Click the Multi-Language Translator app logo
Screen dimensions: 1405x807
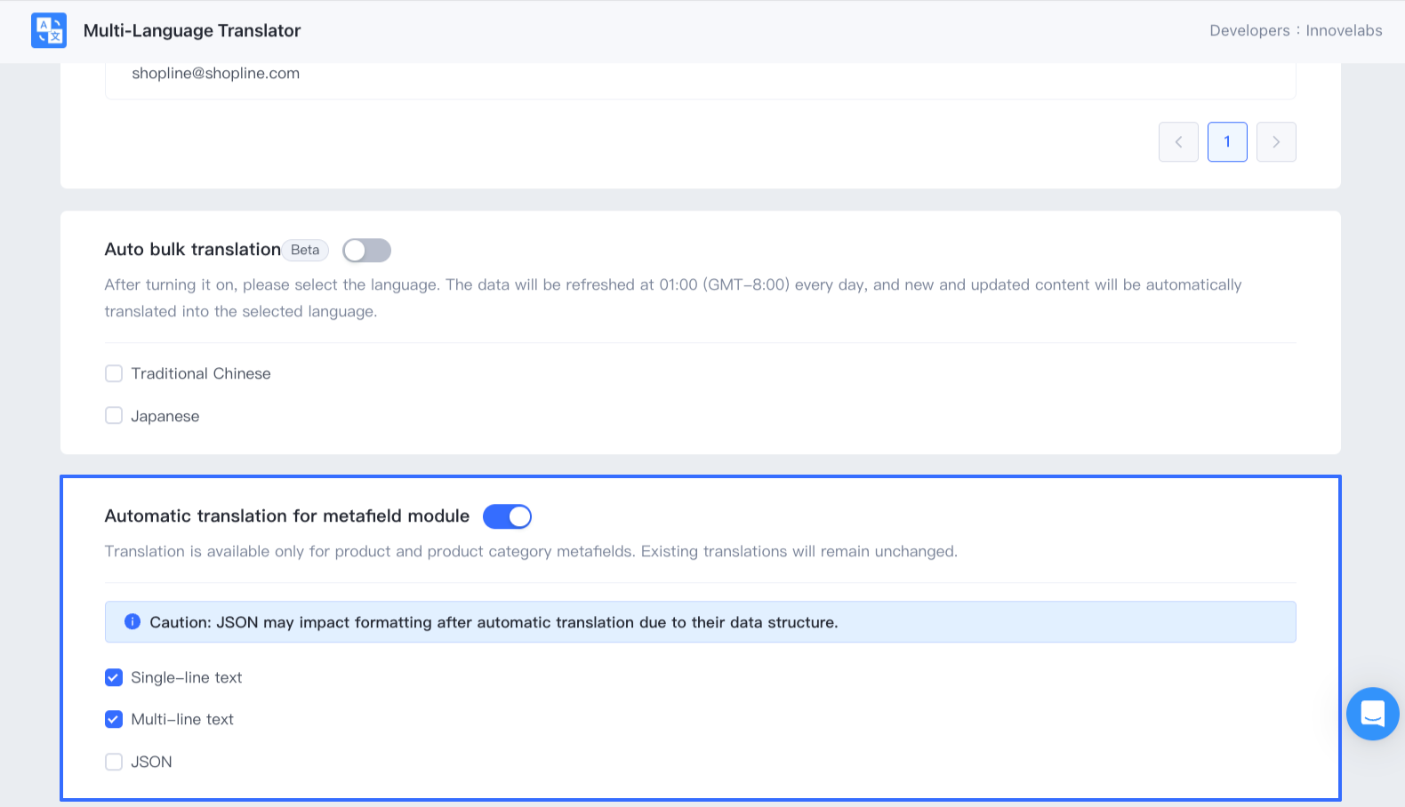[x=49, y=30]
